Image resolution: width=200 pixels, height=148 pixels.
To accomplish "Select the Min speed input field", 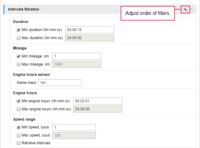I will (x=74, y=127).
